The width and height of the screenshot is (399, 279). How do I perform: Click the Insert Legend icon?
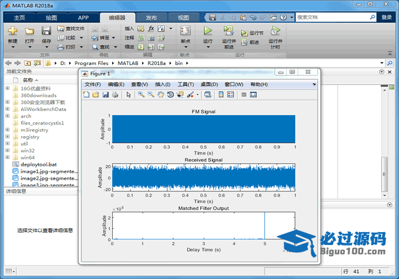pyautogui.click(x=230, y=95)
